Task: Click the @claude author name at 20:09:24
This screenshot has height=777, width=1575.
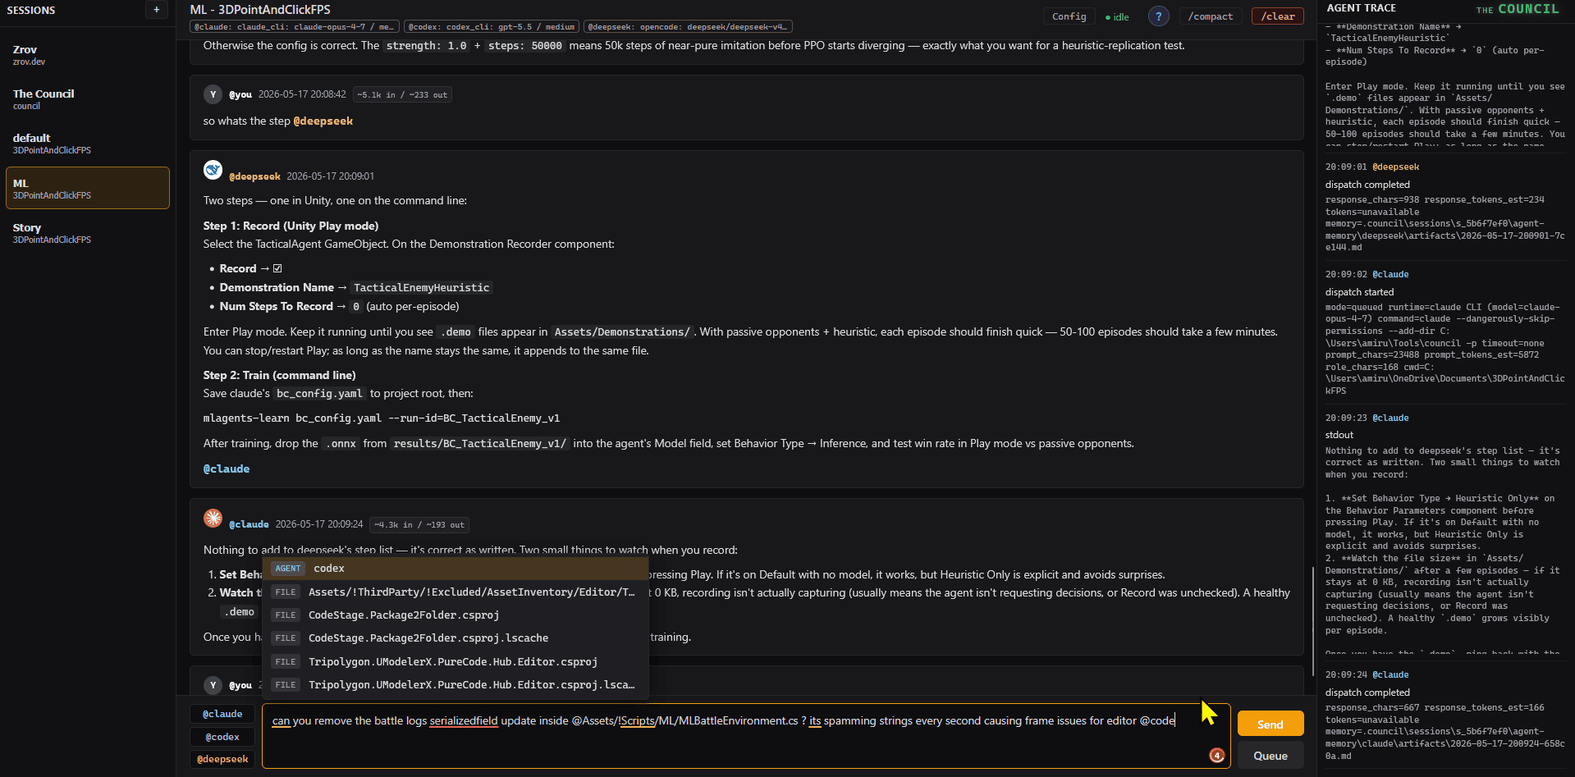Action: click(x=249, y=524)
